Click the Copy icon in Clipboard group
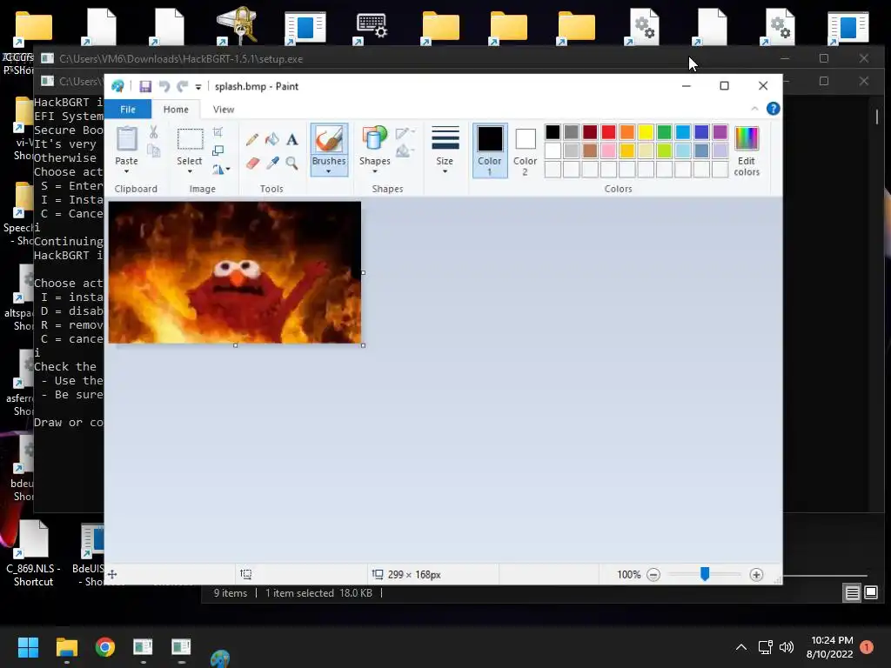 click(153, 150)
